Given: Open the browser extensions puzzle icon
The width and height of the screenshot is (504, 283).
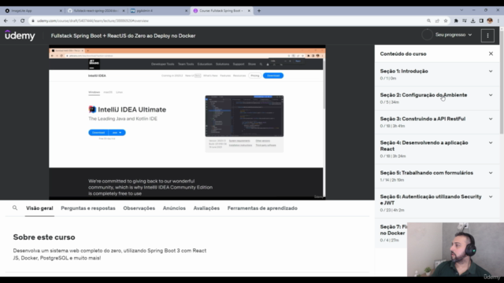Looking at the screenshot, I should click(456, 20).
